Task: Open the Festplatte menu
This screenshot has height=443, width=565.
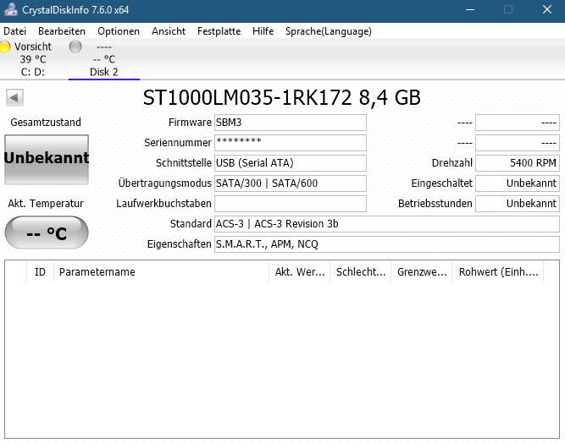Action: click(219, 31)
